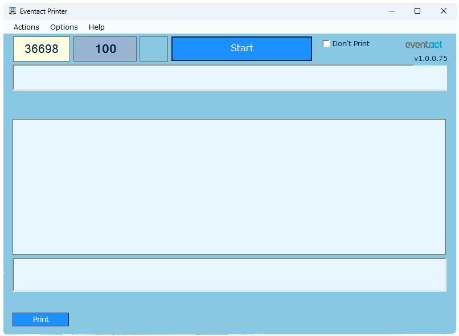Enable the Don't Print checkbox
459x336 pixels.
(326, 44)
